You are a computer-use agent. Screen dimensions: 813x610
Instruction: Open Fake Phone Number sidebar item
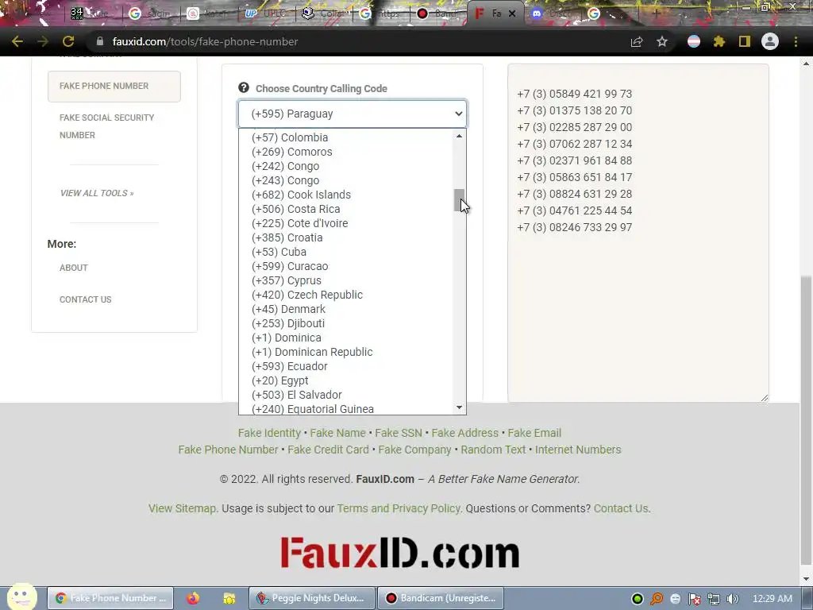[114, 86]
